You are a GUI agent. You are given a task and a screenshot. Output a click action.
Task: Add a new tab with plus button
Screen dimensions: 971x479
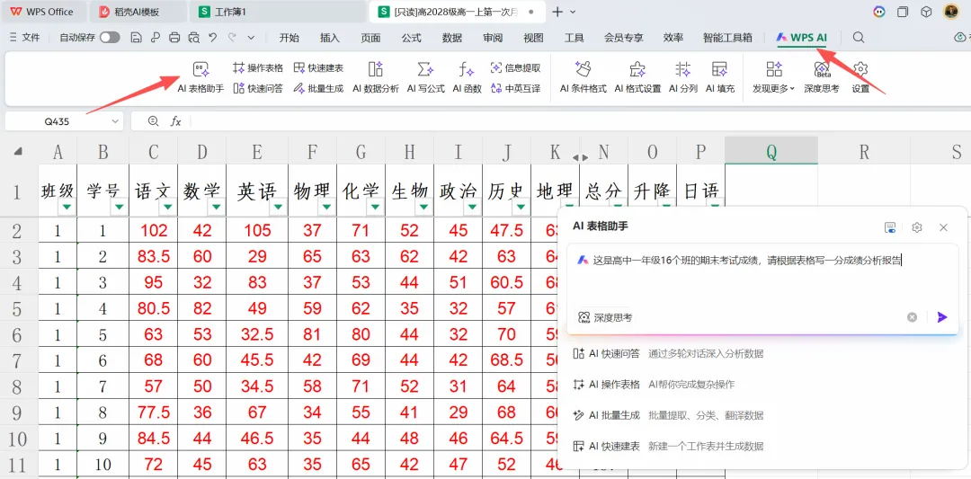pos(557,12)
